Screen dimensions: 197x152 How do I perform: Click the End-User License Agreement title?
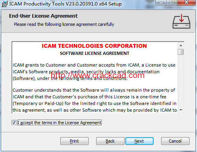(x=43, y=16)
